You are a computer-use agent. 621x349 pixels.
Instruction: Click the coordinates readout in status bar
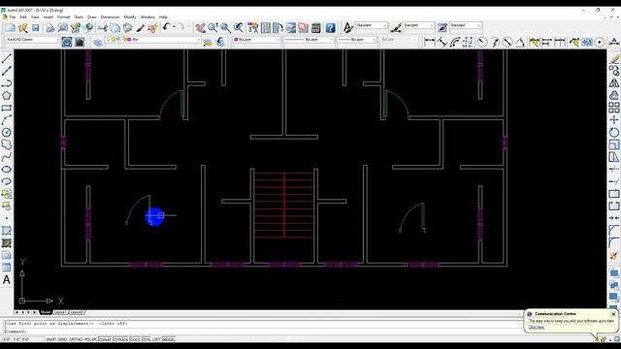16,339
